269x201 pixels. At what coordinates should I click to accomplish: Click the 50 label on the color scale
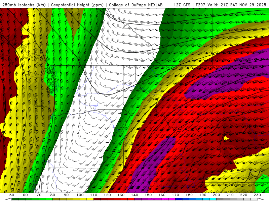12,195
